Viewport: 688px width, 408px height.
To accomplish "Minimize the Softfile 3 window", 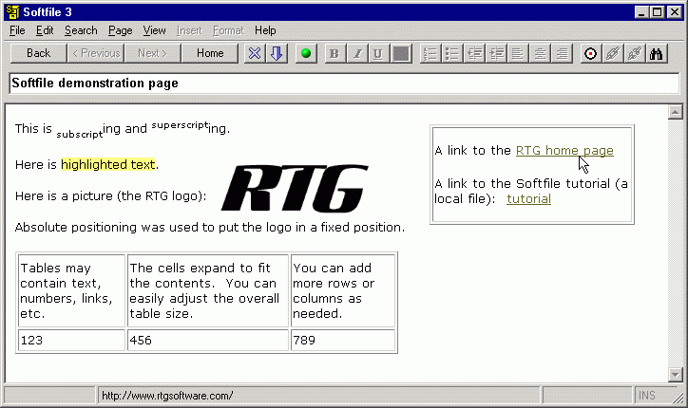I will tap(641, 11).
